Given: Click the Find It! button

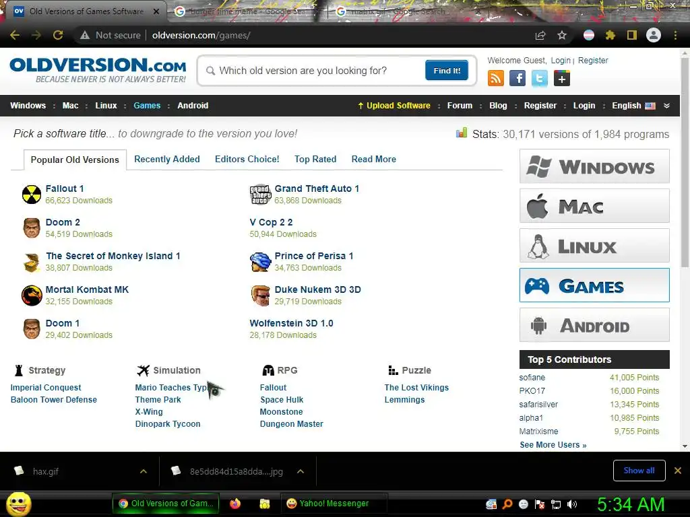Looking at the screenshot, I should [447, 70].
